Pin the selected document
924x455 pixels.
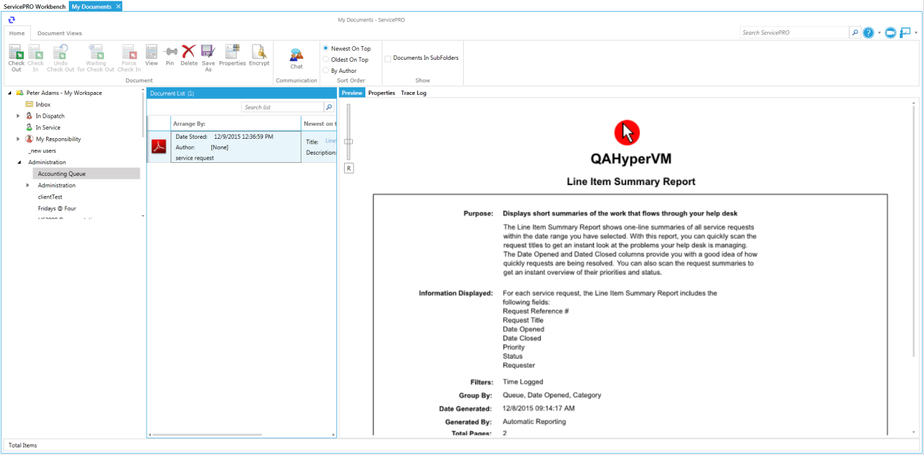point(170,52)
